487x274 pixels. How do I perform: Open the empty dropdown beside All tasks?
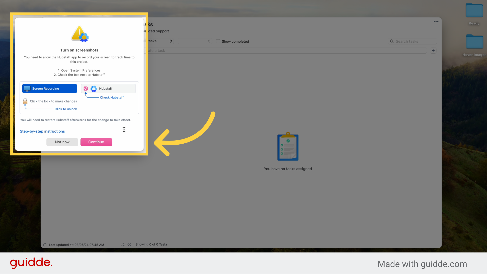[195, 41]
